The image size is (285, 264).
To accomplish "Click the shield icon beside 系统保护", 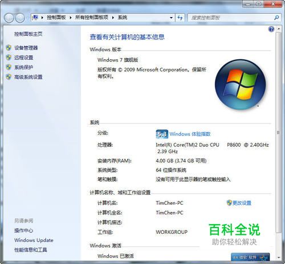I will (x=9, y=67).
